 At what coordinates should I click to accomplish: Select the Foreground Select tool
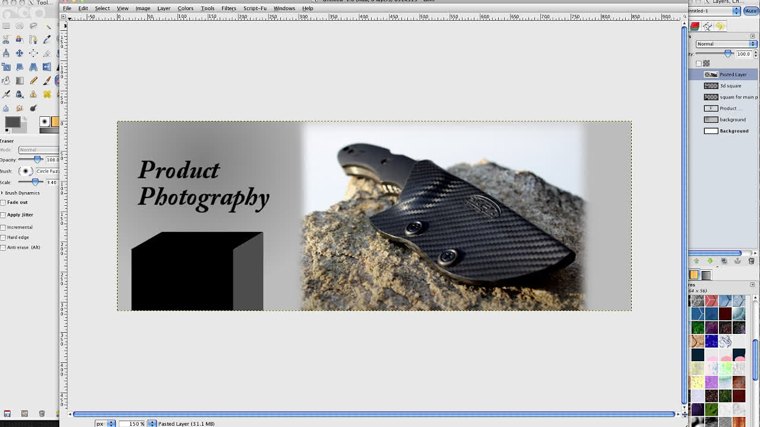pyautogui.click(x=20, y=39)
